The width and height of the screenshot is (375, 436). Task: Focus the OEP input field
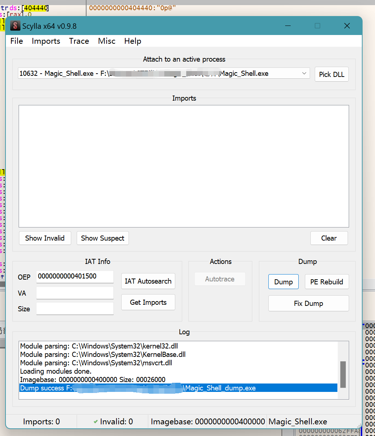[75, 276]
